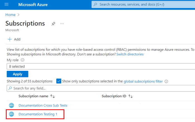Click the plus Add icon
195x122 pixels.
pos(10,39)
